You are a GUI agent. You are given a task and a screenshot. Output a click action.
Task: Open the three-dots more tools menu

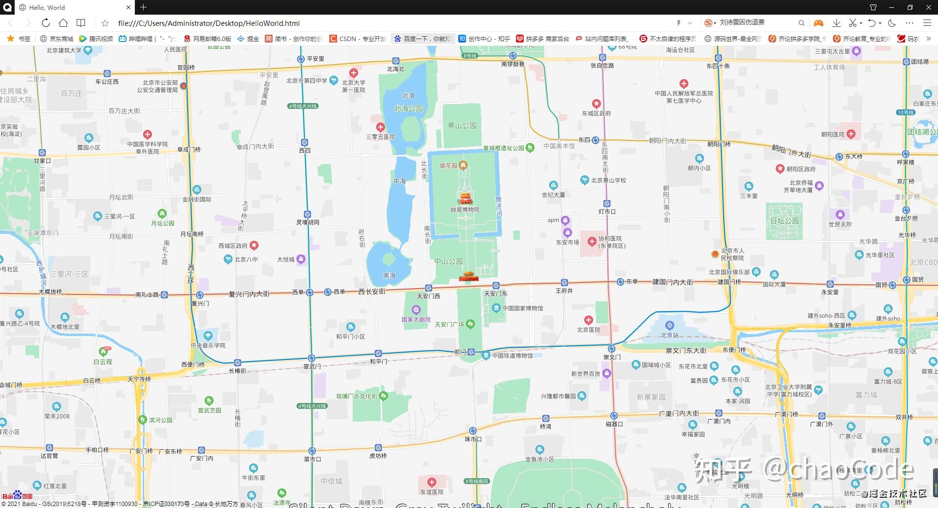(909, 23)
